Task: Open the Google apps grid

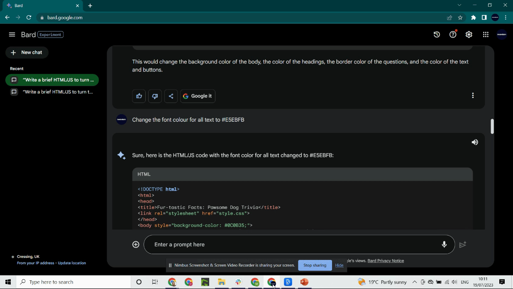Action: [486, 34]
